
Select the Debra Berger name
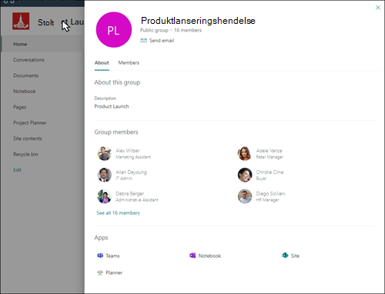click(x=130, y=194)
